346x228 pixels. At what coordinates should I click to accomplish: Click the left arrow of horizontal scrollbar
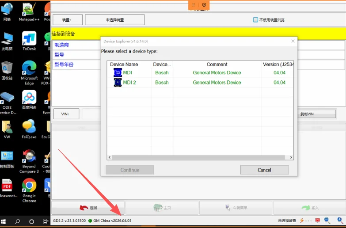[x=110, y=157]
